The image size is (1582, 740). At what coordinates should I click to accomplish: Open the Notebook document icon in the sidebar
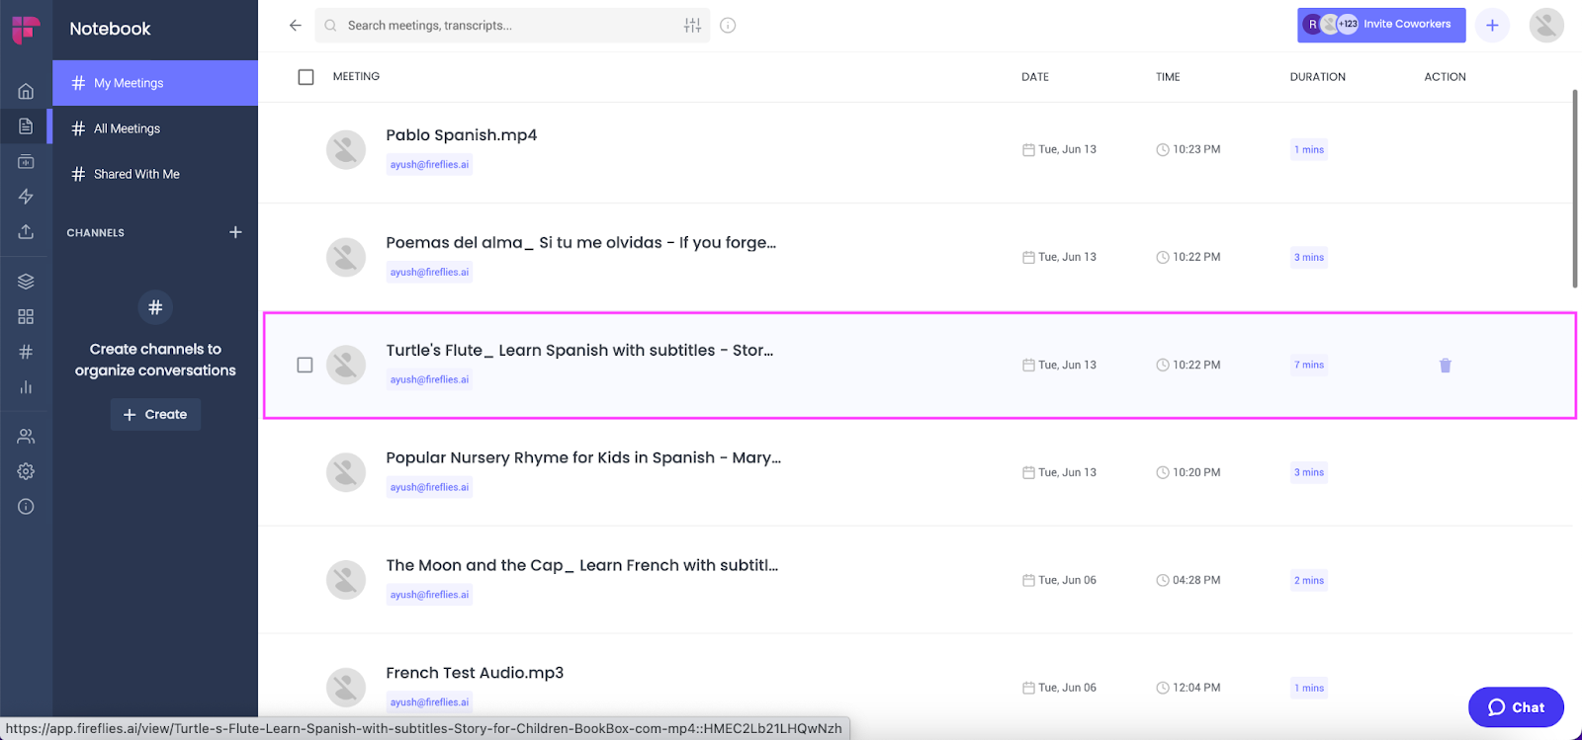(26, 126)
